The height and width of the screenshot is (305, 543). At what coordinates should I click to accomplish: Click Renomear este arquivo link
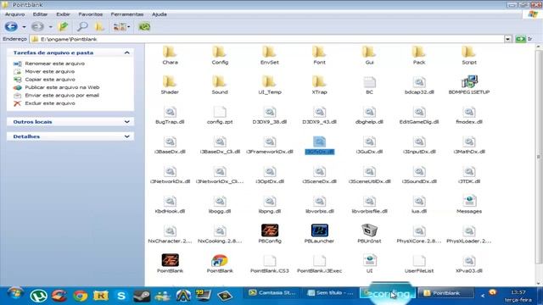pyautogui.click(x=54, y=64)
